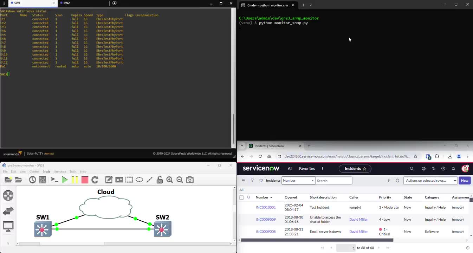473x253 pixels.
Task: Reload all nodes in GNS3 toolbar
Action: coord(95,180)
